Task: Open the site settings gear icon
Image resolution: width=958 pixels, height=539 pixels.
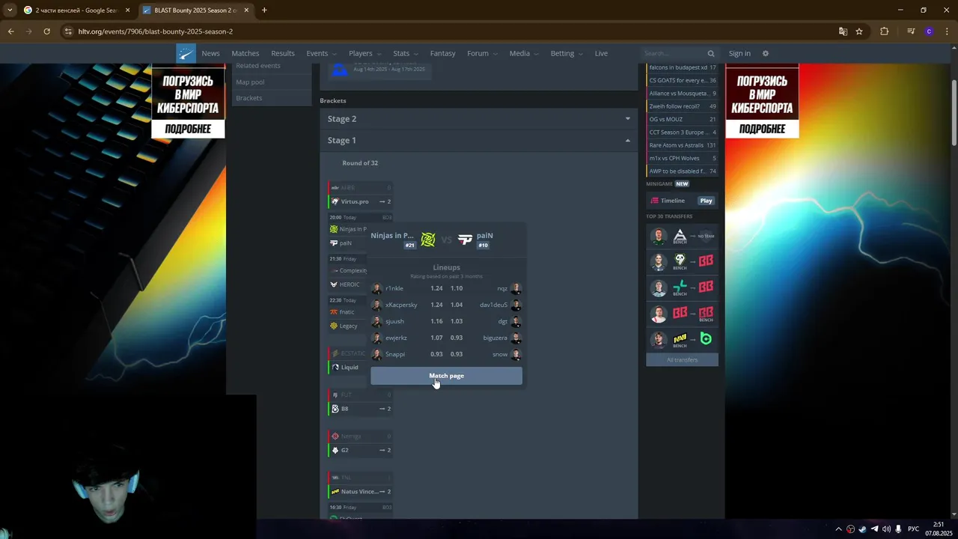Action: (x=765, y=53)
